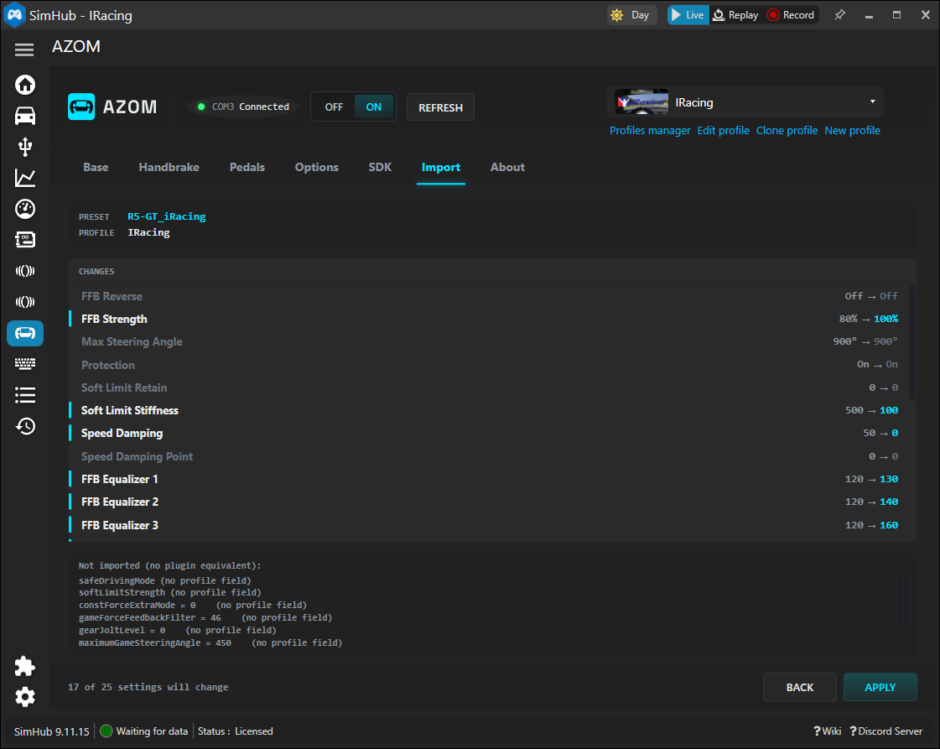This screenshot has height=749, width=940.
Task: Switch to the Pedals tab
Action: (x=247, y=167)
